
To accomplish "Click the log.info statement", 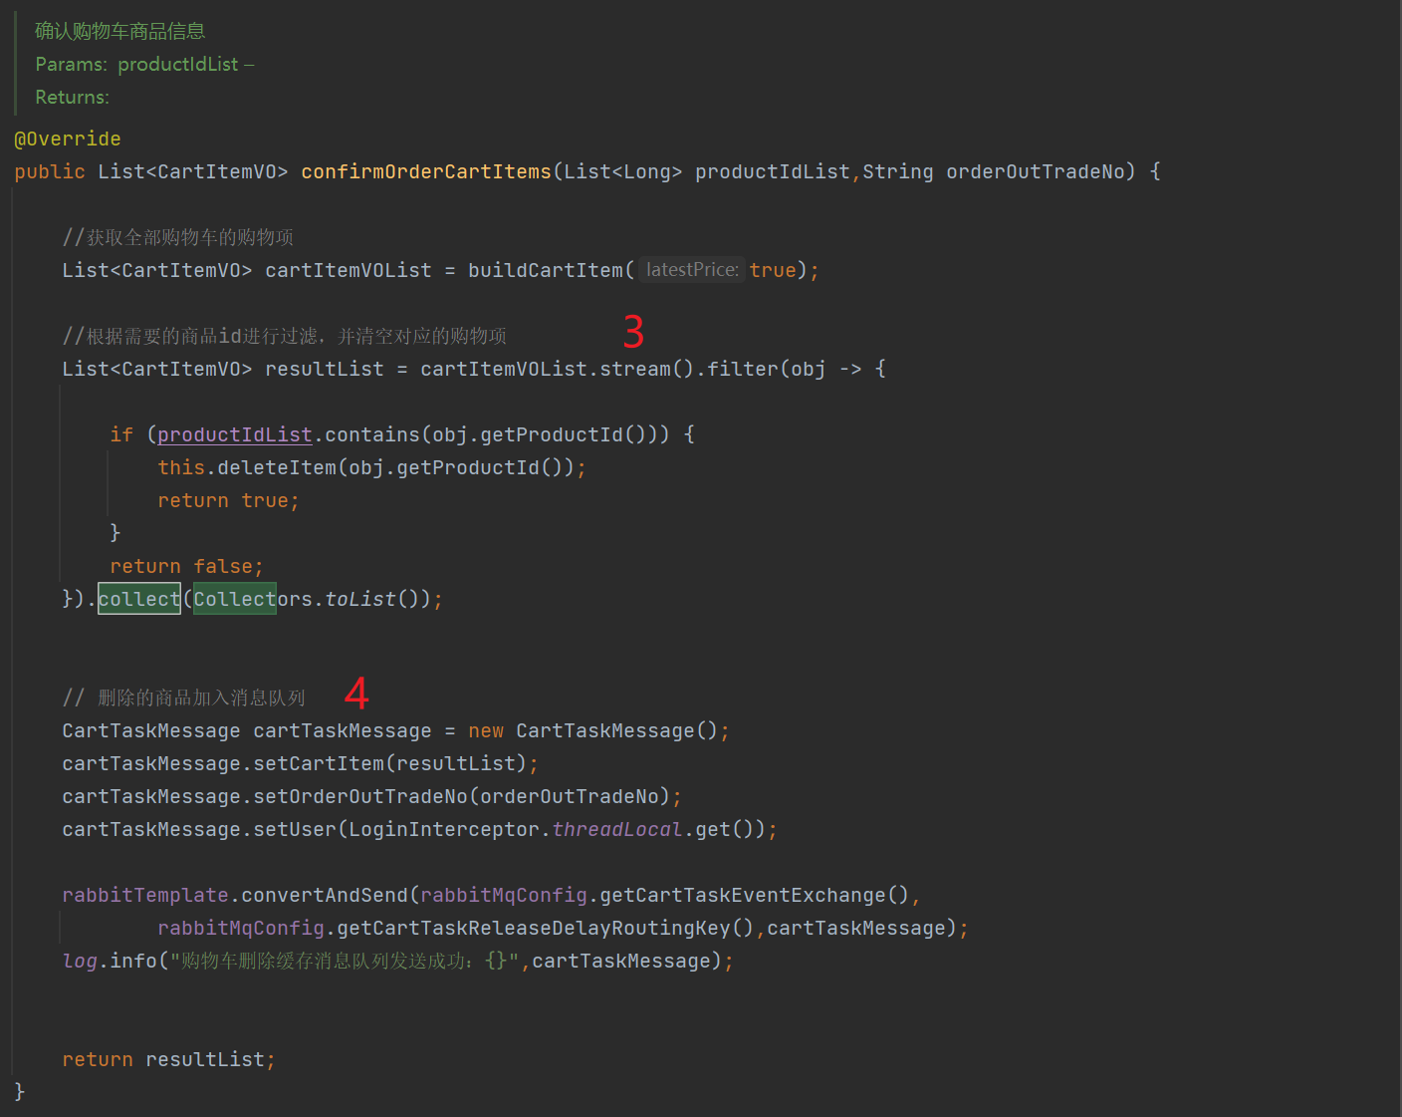I will [x=397, y=961].
